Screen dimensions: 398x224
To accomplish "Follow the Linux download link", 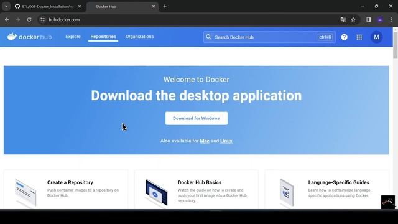I will click(x=226, y=141).
